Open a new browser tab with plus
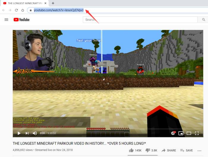208x157 pixels. (x=53, y=3)
